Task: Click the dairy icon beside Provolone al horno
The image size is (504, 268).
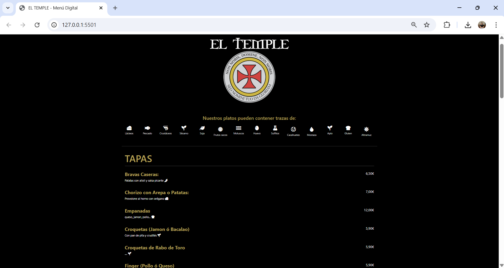Action: point(167,199)
